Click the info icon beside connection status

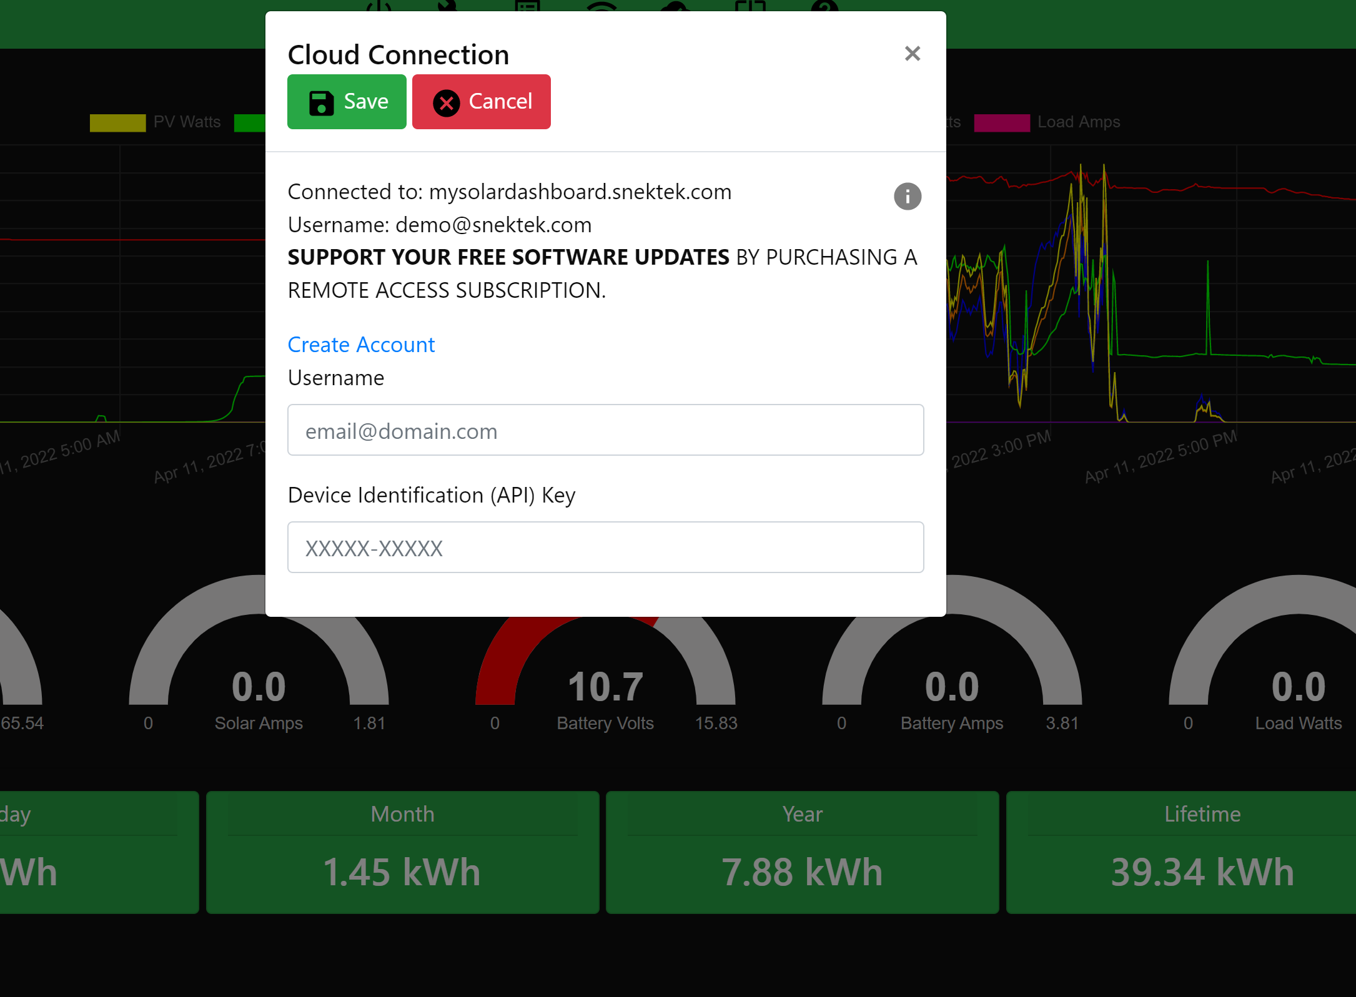907,197
